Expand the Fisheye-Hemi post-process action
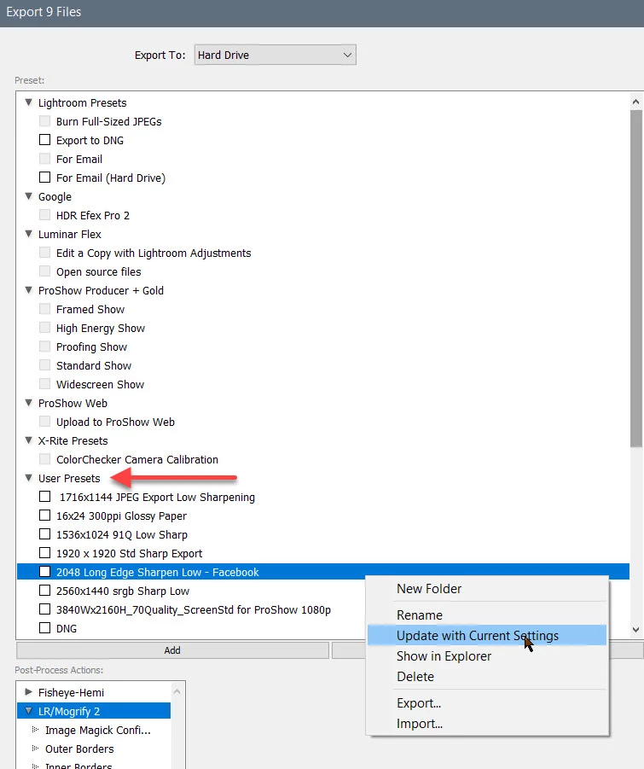644x769 pixels. pyautogui.click(x=28, y=692)
